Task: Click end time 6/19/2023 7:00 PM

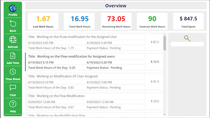Action: 99,82
